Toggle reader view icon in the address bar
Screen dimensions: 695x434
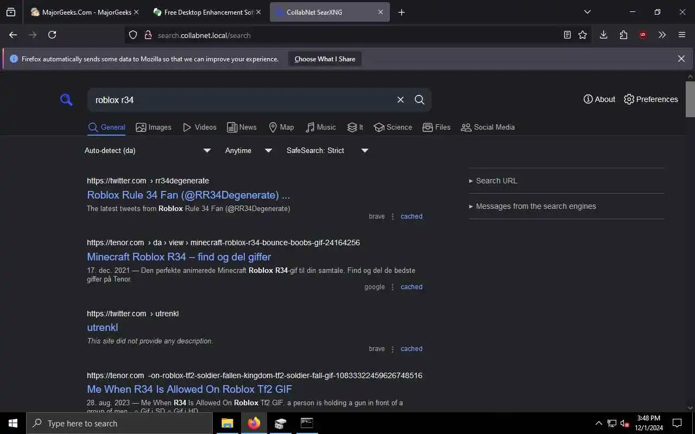tap(567, 35)
